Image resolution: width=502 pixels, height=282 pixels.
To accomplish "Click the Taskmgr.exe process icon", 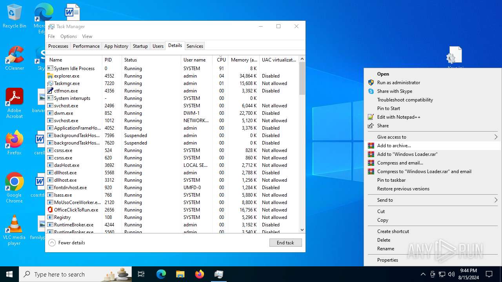I will point(50,83).
